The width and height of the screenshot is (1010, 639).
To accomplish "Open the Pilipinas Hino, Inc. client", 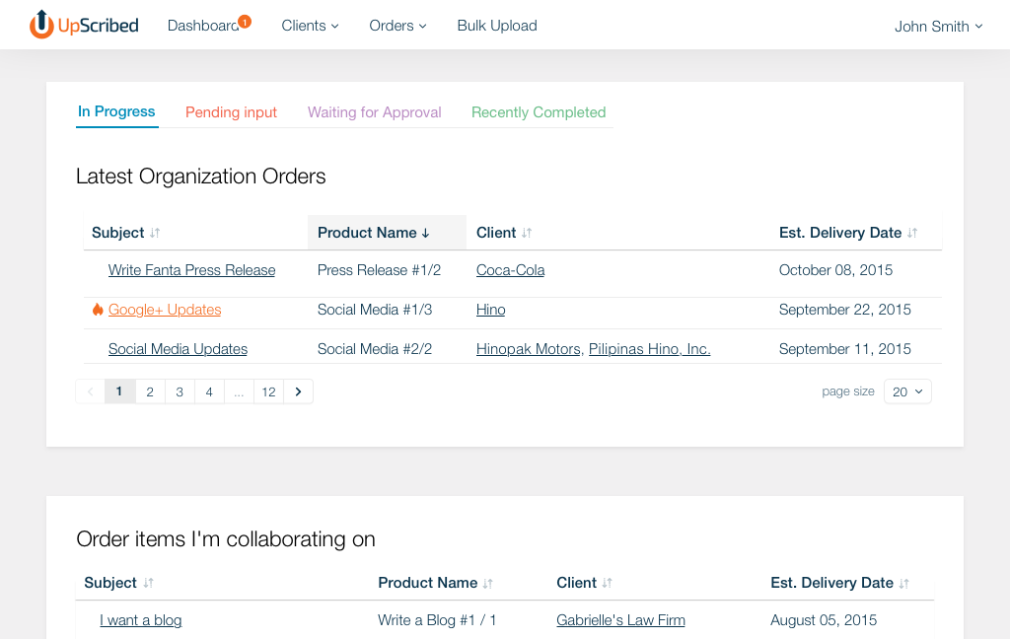I will (650, 349).
